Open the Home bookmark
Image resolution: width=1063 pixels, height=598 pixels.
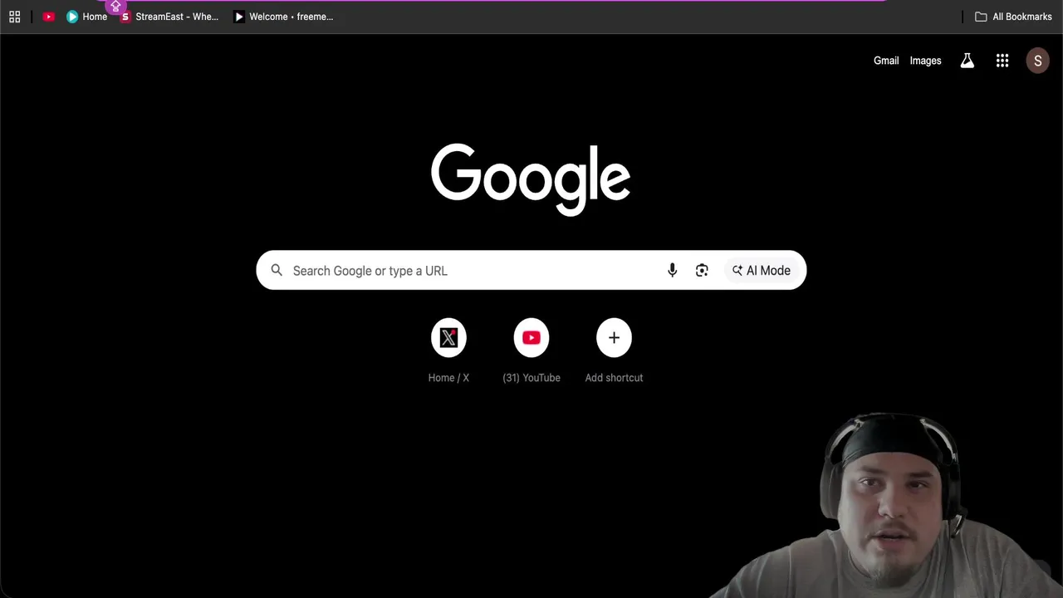(x=87, y=17)
